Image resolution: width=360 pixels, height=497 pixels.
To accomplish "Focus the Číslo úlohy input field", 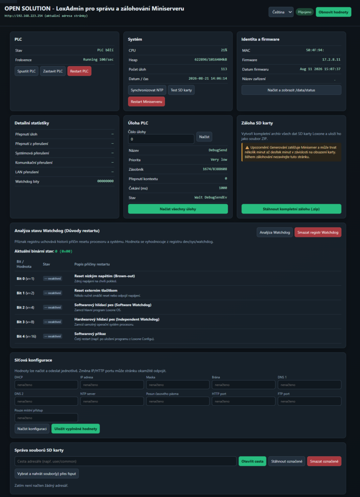I will coord(161,139).
